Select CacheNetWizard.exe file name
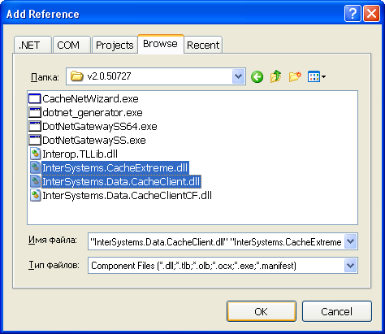Image resolution: width=385 pixels, height=334 pixels. coord(90,99)
